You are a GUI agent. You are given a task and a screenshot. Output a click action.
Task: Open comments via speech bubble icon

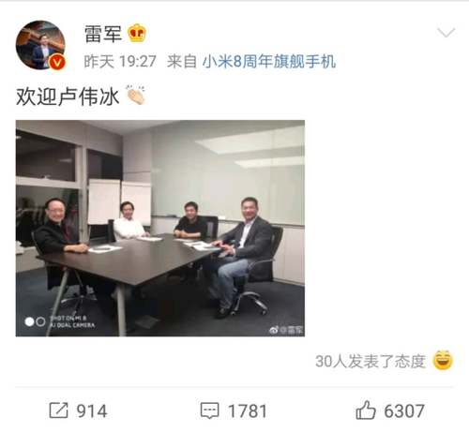209,410
